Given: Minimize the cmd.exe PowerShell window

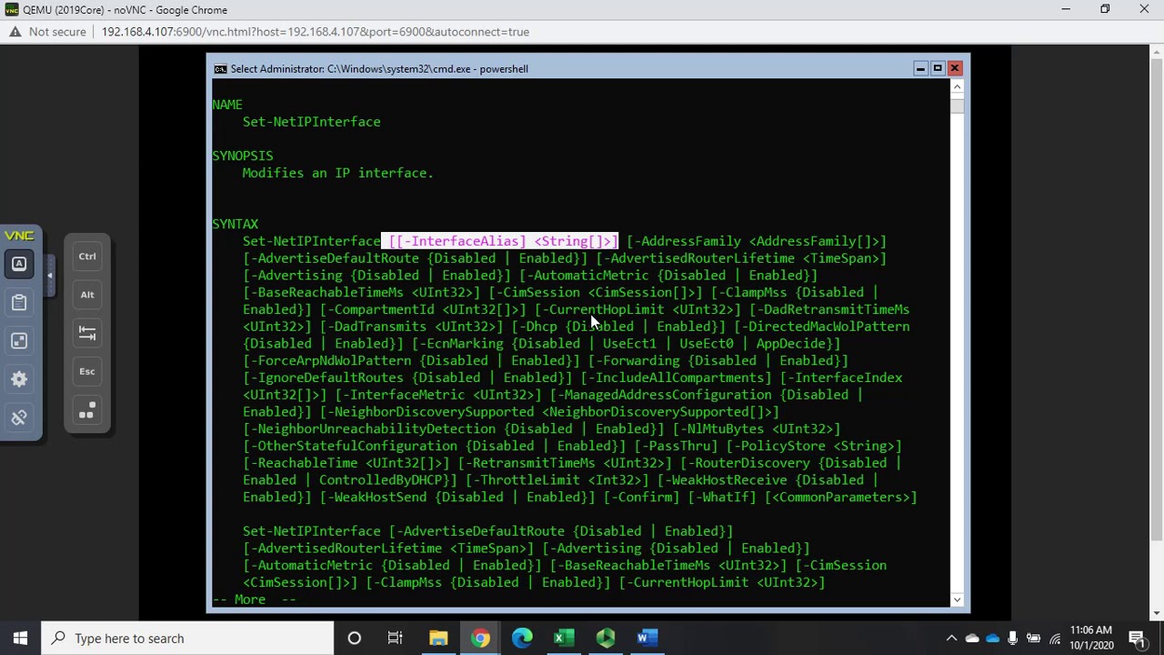Looking at the screenshot, I should tap(920, 68).
